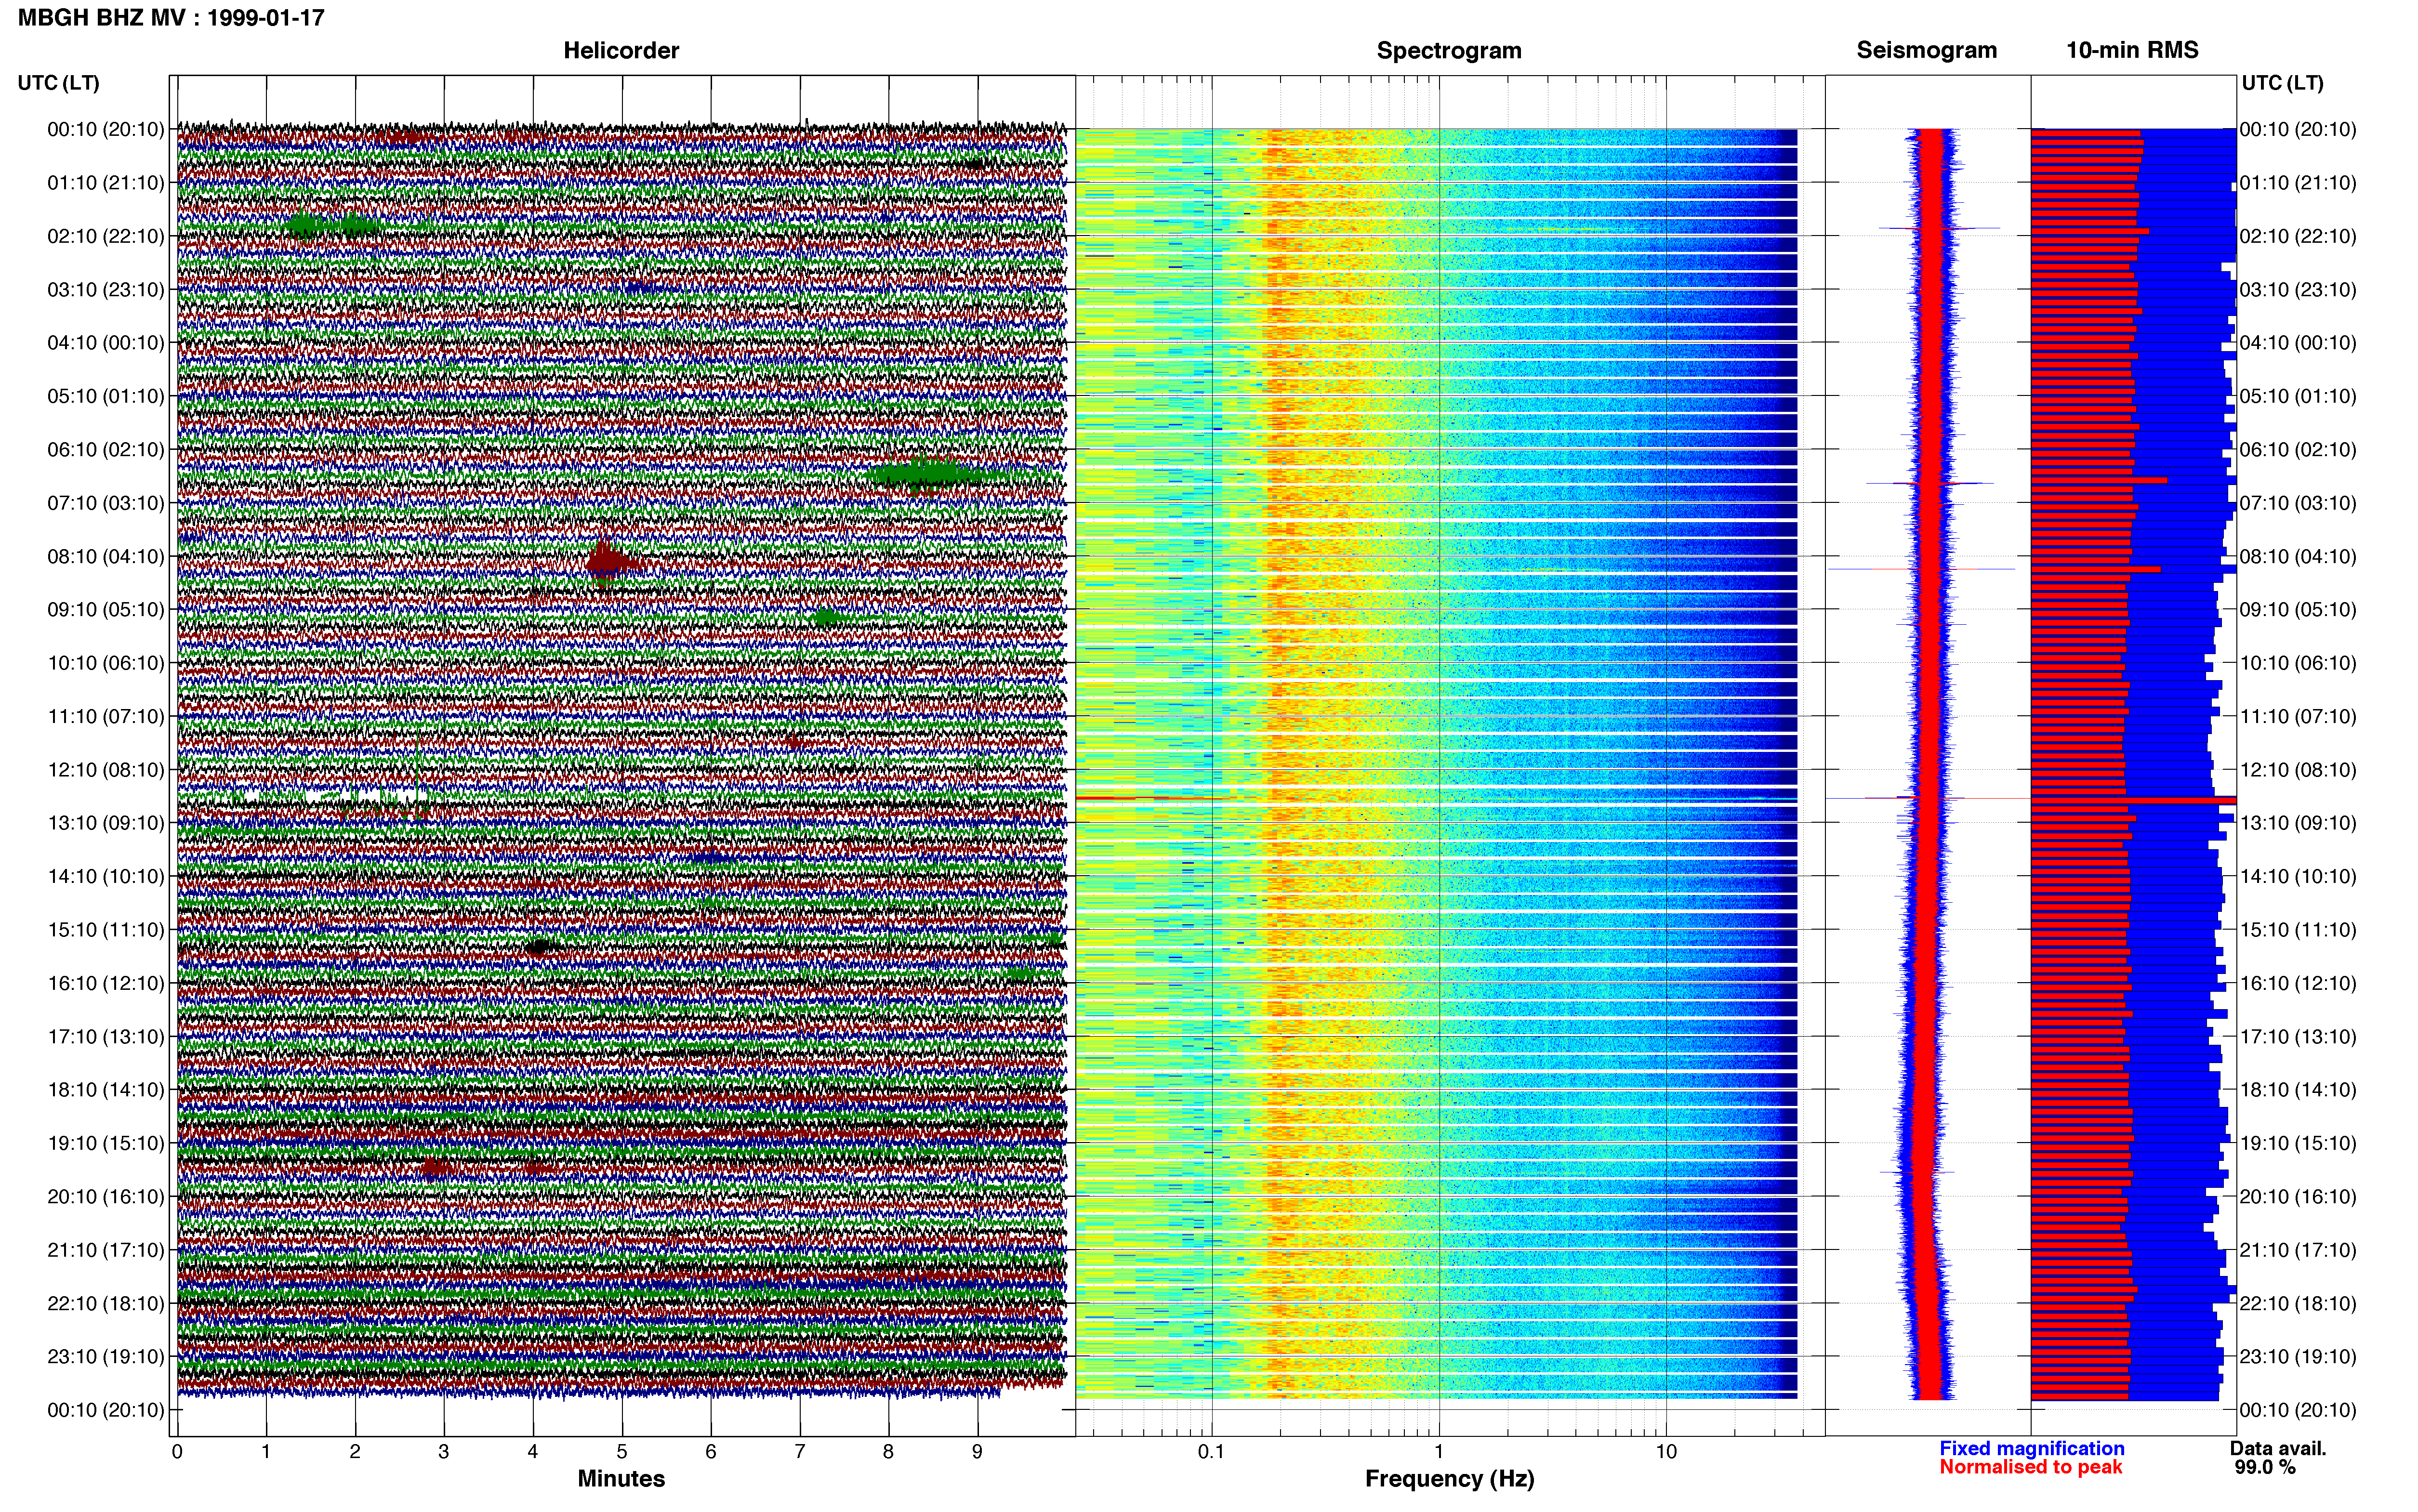Click right-axis time label 14:10 (10:10)
Screen dimensions: 2418x1512
click(2298, 877)
